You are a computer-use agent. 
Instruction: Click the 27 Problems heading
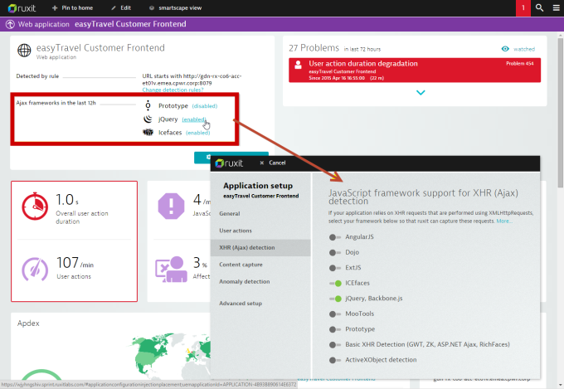coord(314,48)
